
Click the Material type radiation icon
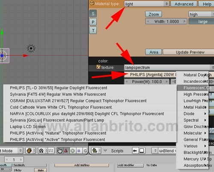pyautogui.click(x=92, y=3)
